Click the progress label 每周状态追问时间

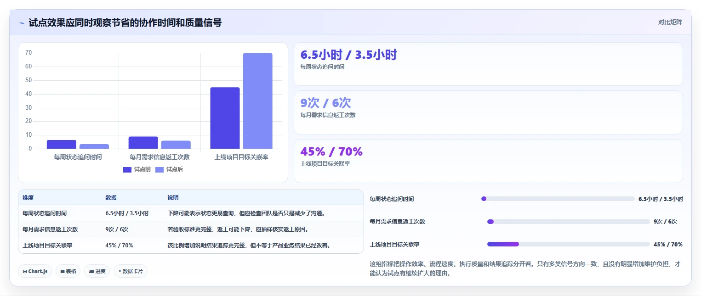392,199
